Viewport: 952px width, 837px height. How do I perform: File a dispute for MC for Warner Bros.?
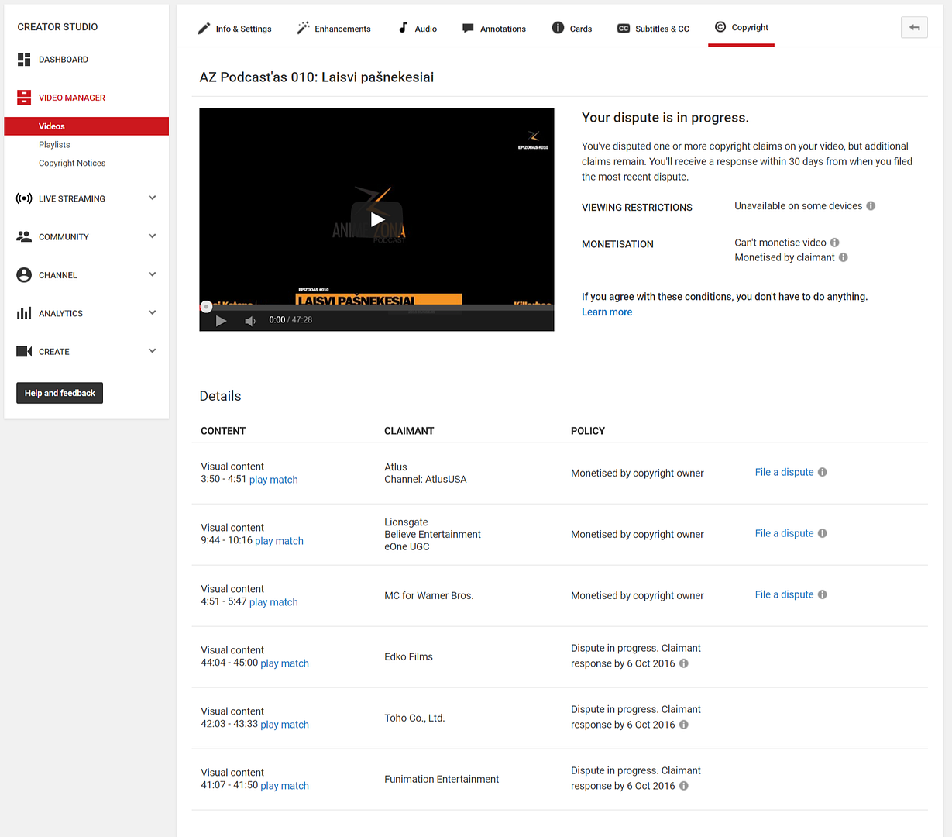784,594
